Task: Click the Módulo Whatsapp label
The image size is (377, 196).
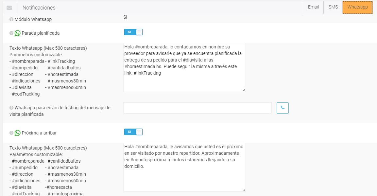Action: click(x=33, y=19)
